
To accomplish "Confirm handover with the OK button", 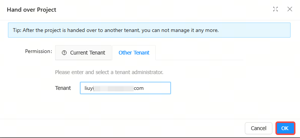I will pos(285,128).
